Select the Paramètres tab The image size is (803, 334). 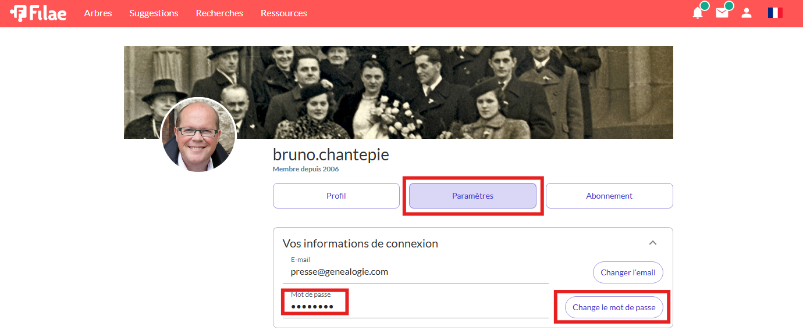coord(472,196)
